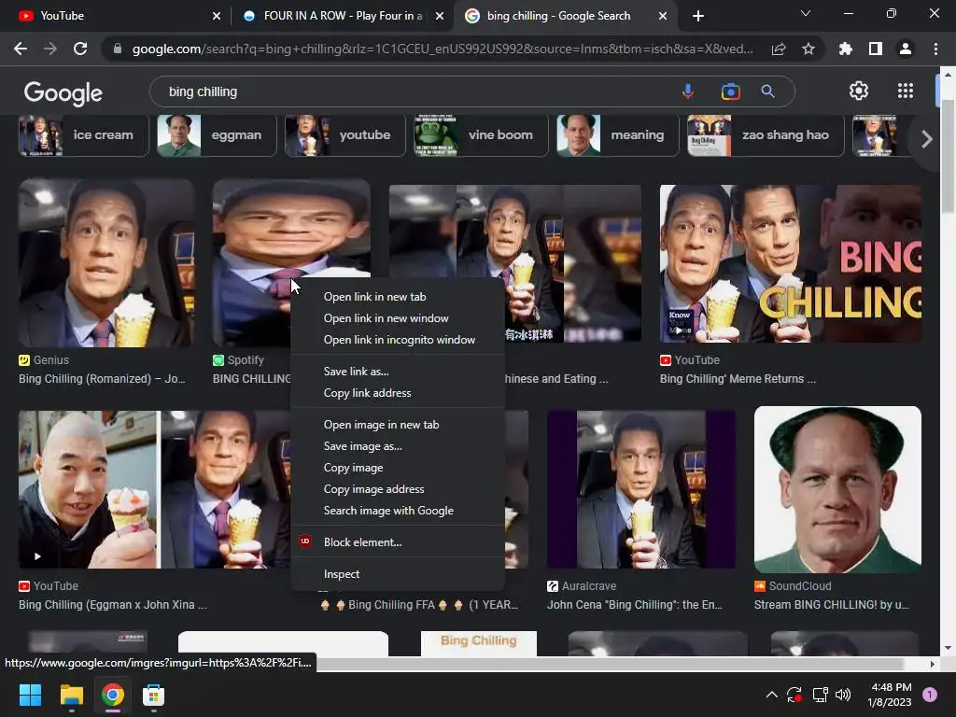Choose uBlock Block element... option

tap(398, 542)
